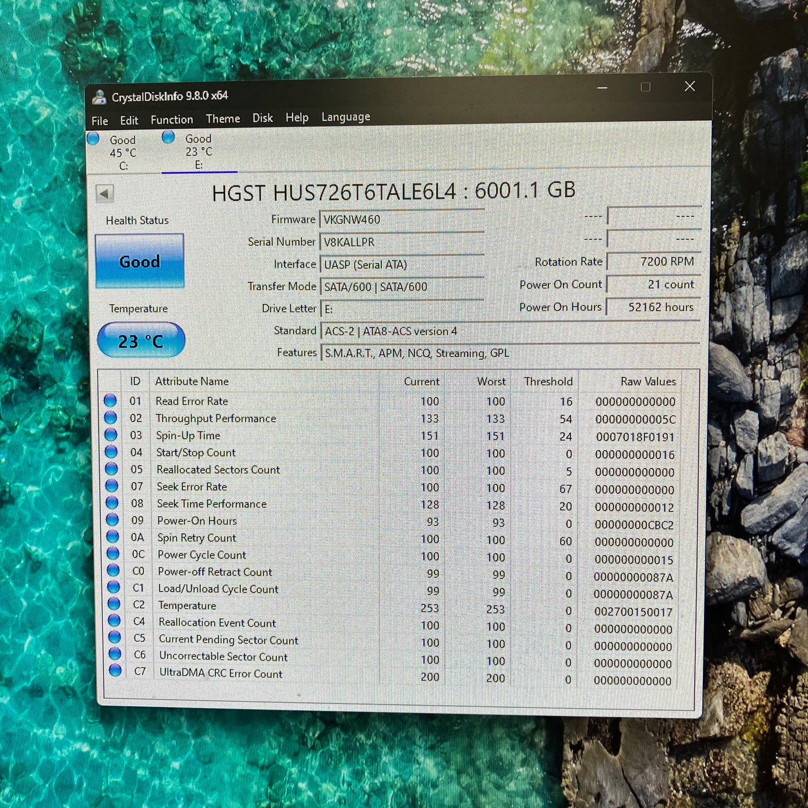
Task: Click the Power On Hours value 52162 hours
Action: 653,307
